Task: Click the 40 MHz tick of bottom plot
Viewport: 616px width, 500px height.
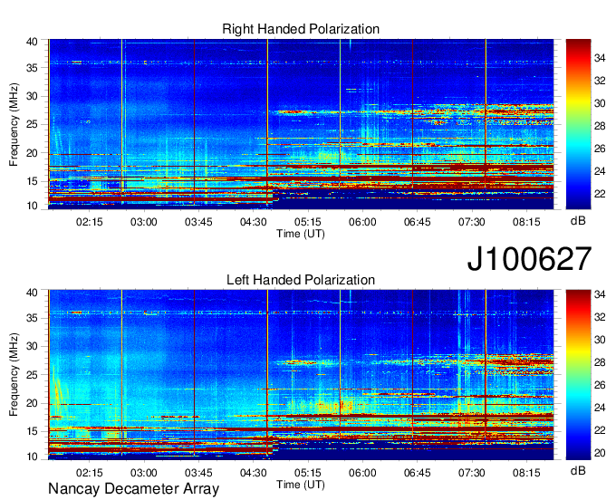Action: 32,293
